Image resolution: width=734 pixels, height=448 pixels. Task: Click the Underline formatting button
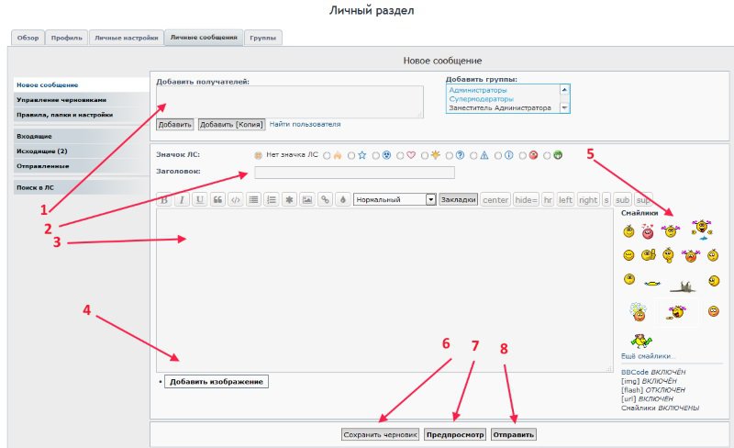pos(199,199)
